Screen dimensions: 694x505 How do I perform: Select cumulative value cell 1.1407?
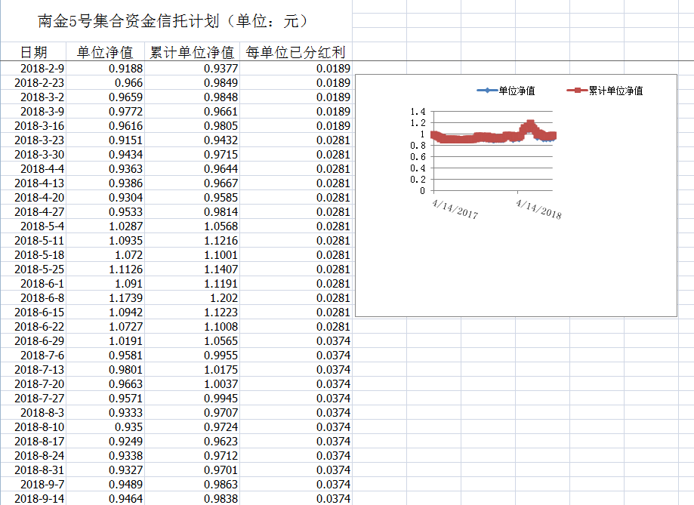coord(192,269)
